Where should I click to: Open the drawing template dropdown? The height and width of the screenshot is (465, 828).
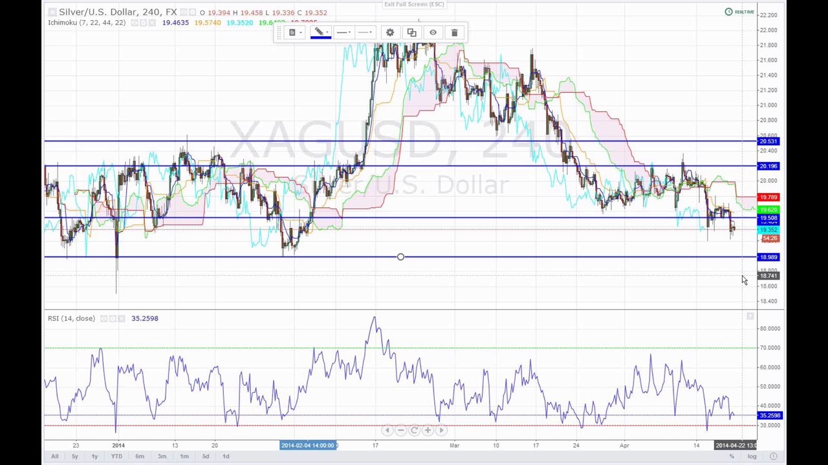[294, 32]
